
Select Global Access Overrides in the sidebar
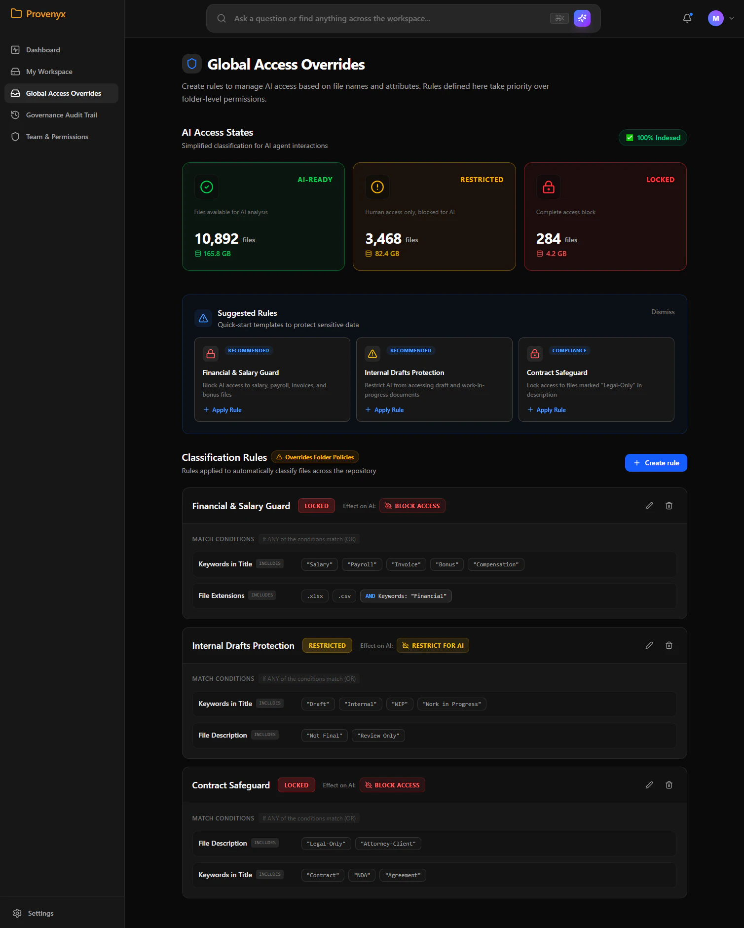[61, 93]
